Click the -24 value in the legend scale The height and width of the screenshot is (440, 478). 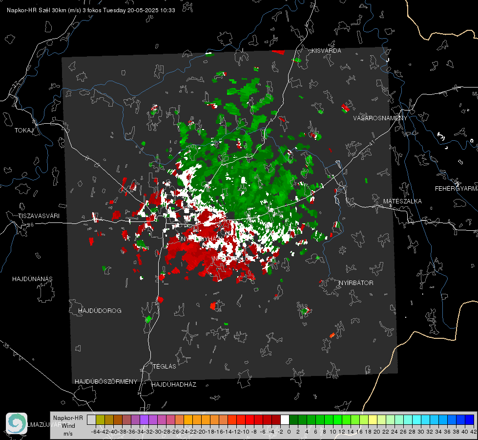coord(184,432)
